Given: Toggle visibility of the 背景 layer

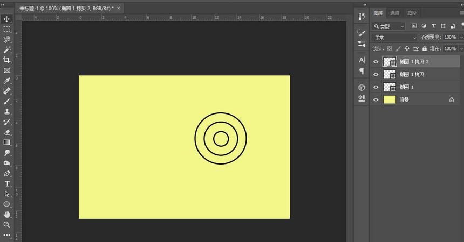Looking at the screenshot, I should 376,99.
